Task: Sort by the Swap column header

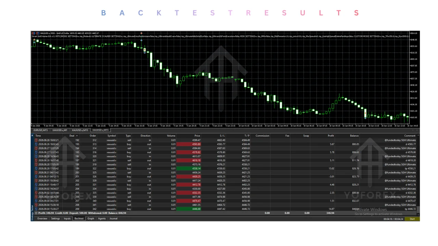Action: (x=306, y=136)
